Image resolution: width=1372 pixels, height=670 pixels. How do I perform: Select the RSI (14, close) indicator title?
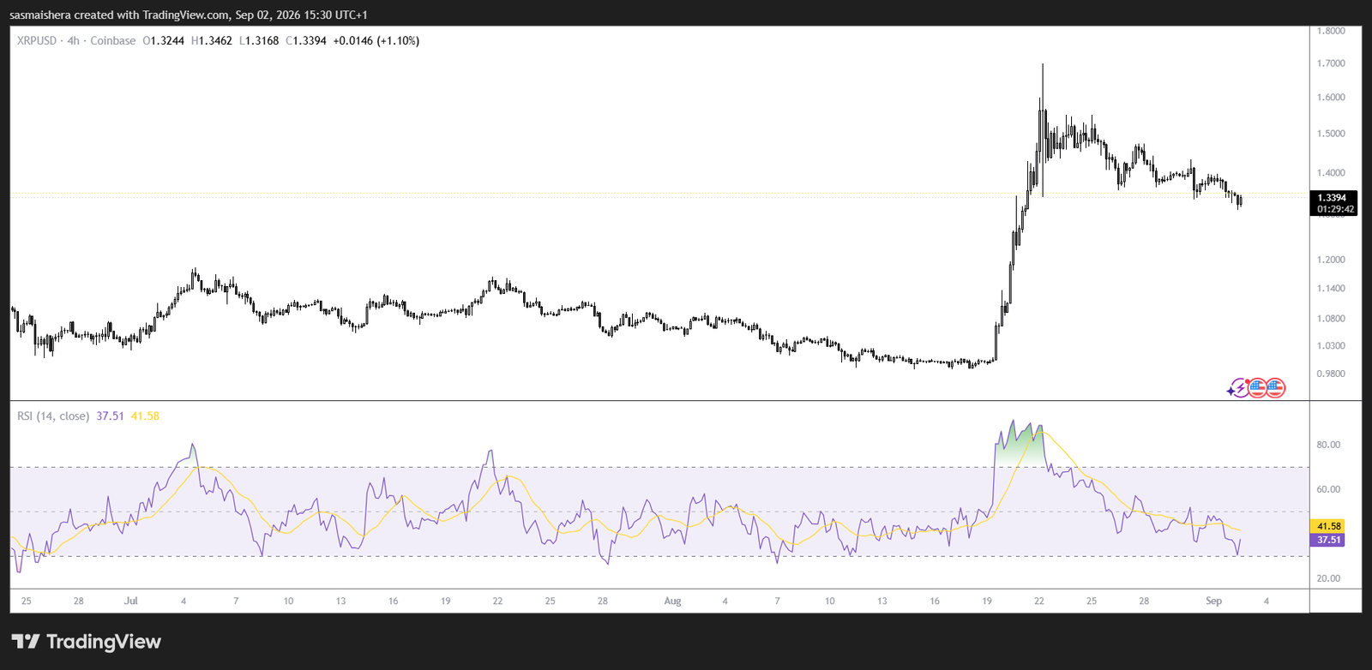coord(53,416)
